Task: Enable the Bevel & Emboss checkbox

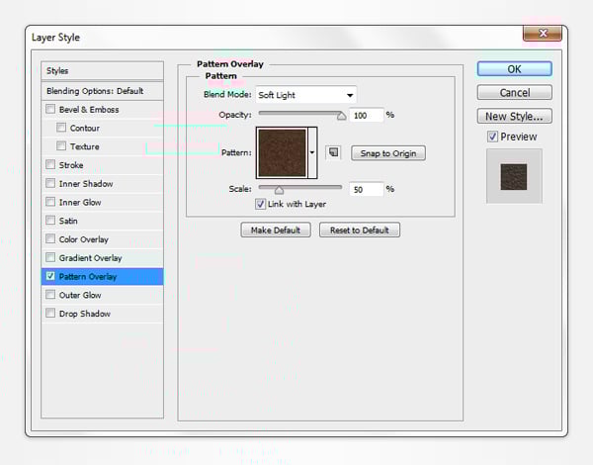Action: (50, 109)
